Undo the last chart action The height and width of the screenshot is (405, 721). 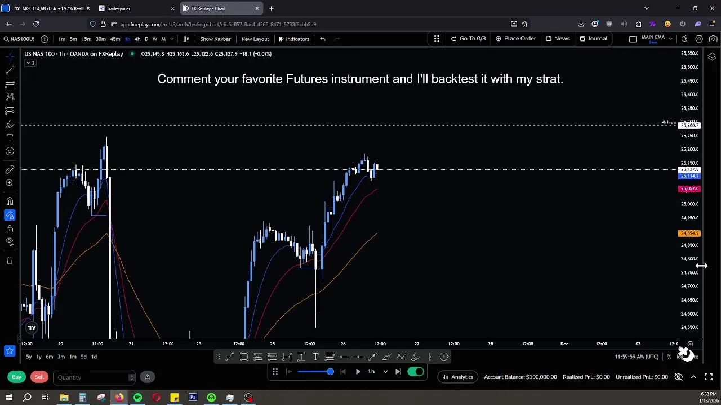[323, 39]
